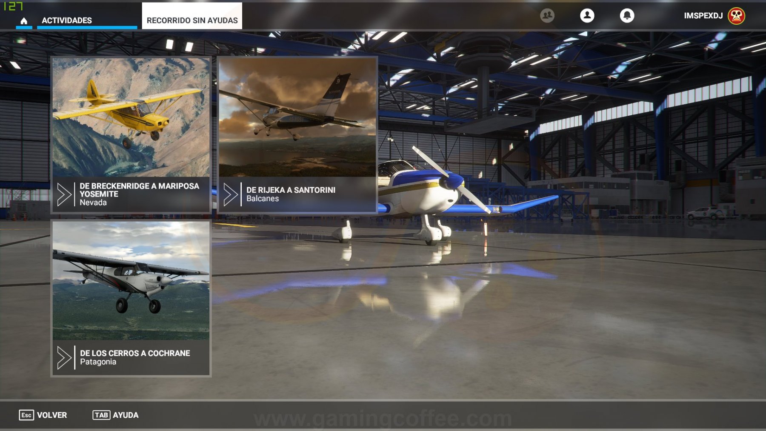Click the IMSPEXDJ username

pyautogui.click(x=703, y=16)
